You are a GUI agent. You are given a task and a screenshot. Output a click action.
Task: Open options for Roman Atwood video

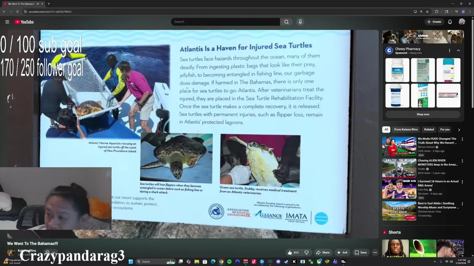(462, 139)
